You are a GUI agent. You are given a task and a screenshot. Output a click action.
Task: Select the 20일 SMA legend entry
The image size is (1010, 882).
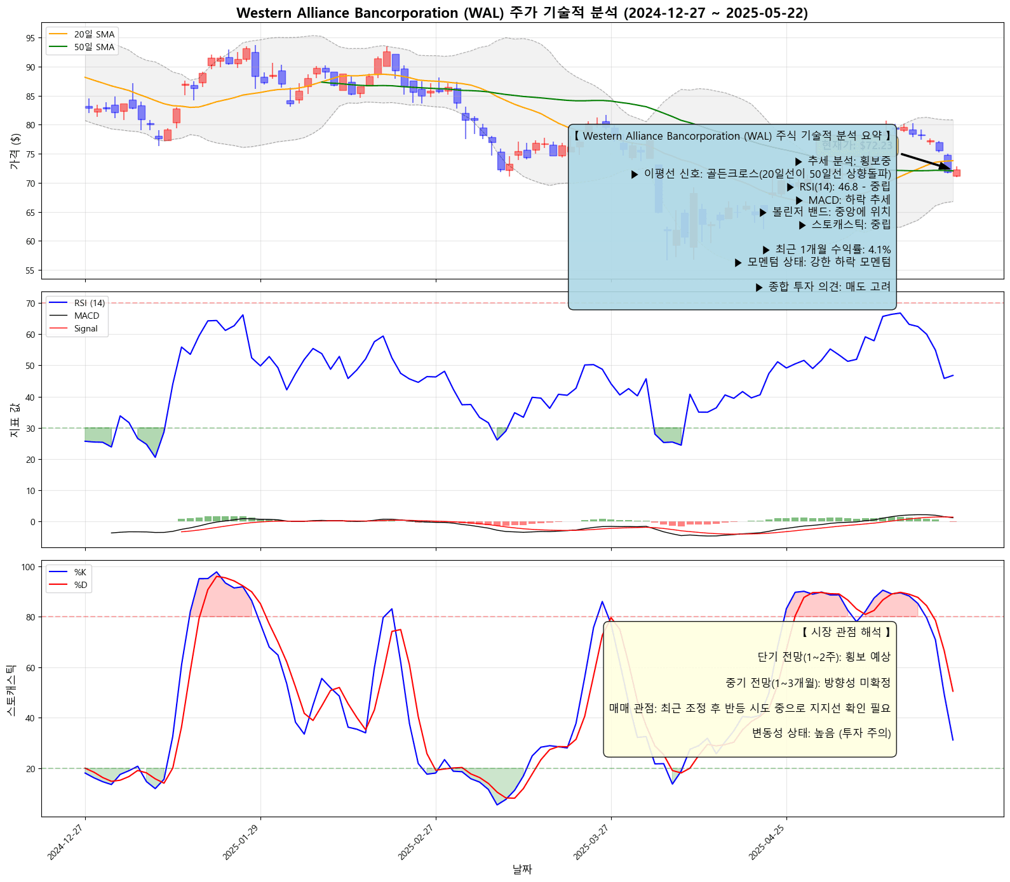(x=82, y=34)
